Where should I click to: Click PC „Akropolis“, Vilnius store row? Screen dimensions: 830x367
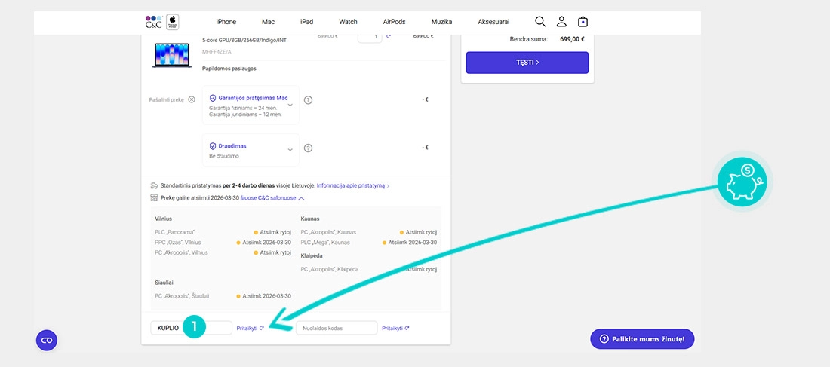tap(223, 252)
